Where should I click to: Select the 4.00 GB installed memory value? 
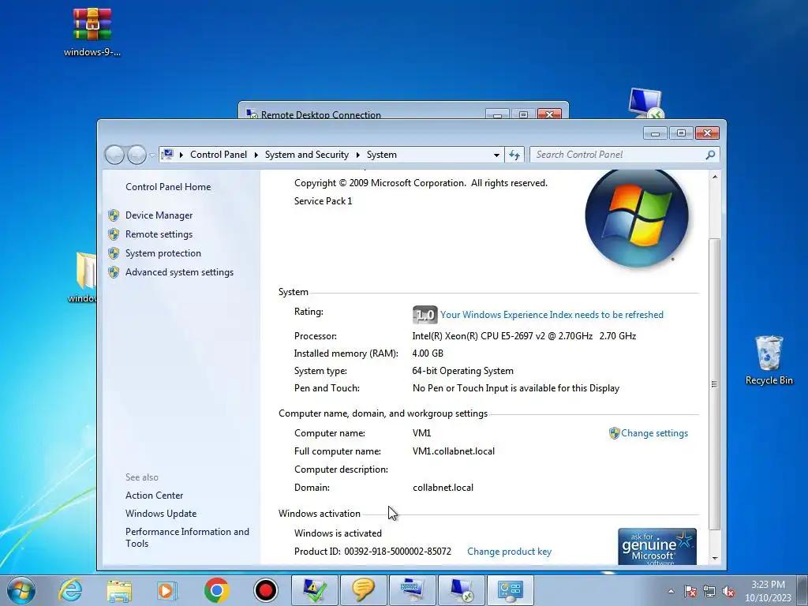(428, 353)
